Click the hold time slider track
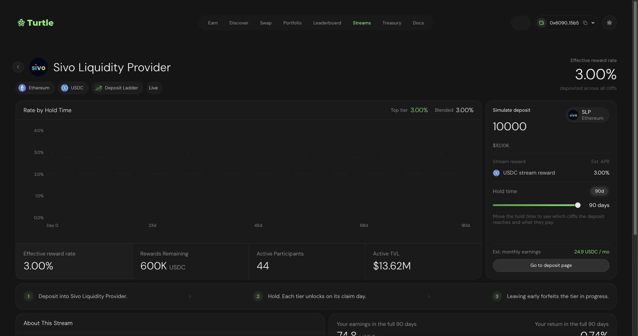 (537, 205)
